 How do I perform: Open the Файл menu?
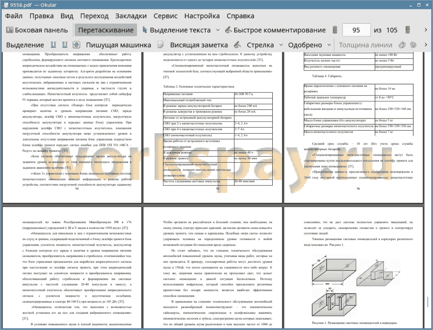coord(14,16)
